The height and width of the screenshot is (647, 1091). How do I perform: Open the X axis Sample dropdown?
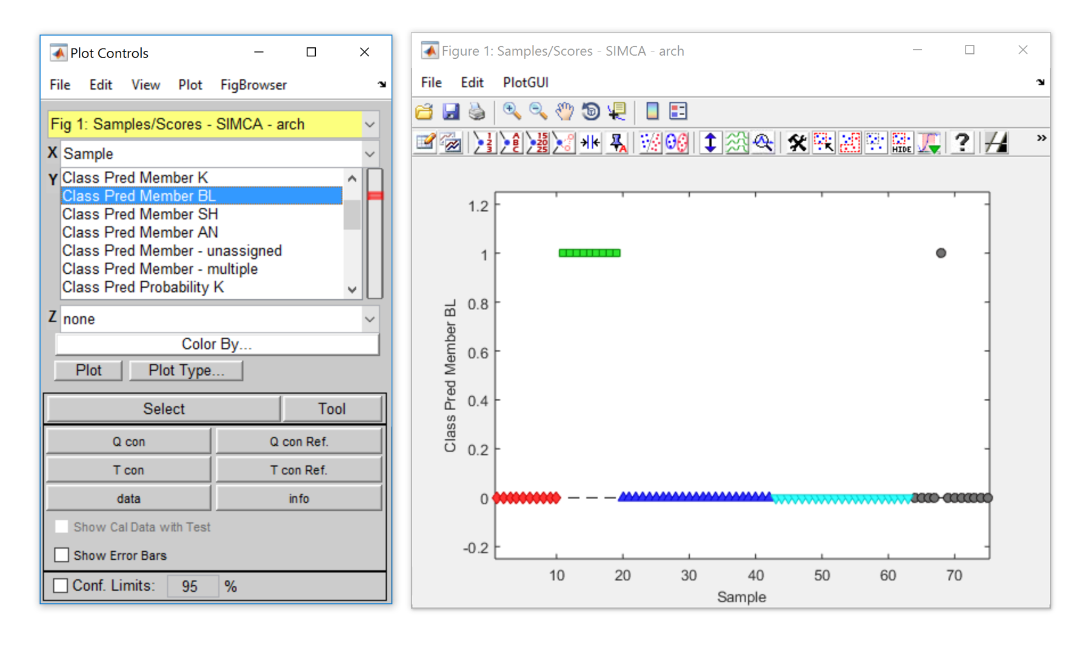tap(370, 154)
